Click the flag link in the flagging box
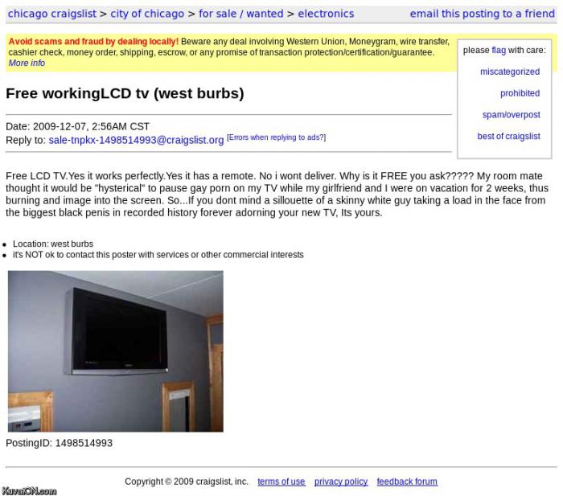 click(x=499, y=50)
